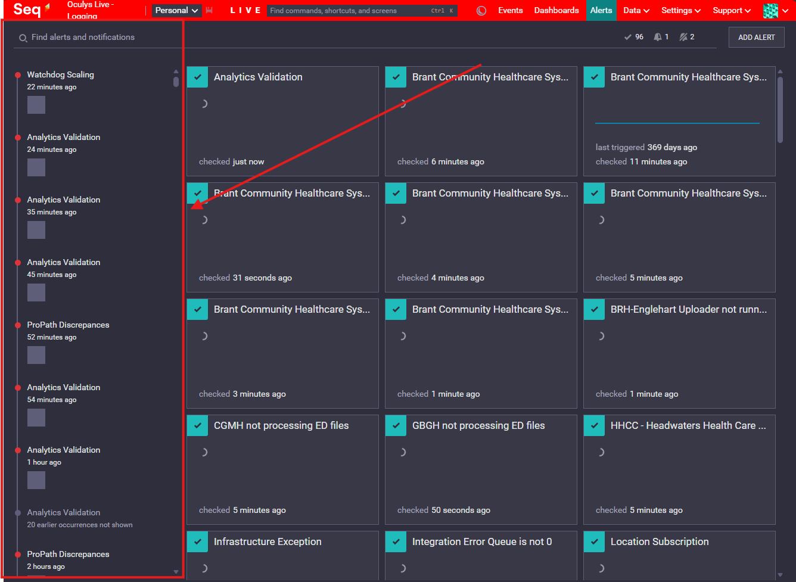
Task: Click '20 earlier occurrences not shown' entry
Action: 80,525
